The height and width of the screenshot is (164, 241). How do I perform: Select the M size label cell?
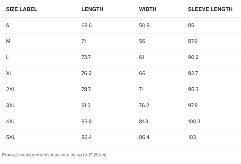pyautogui.click(x=8, y=41)
